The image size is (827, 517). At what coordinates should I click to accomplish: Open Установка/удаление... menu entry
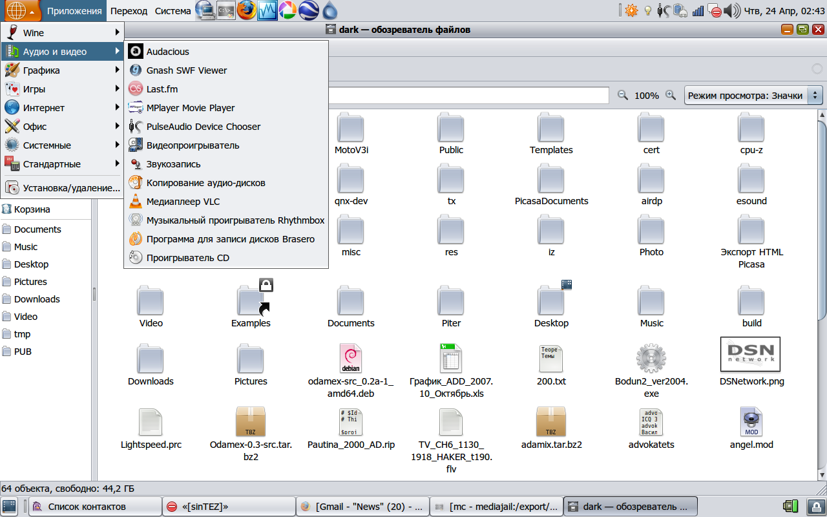tap(62, 188)
